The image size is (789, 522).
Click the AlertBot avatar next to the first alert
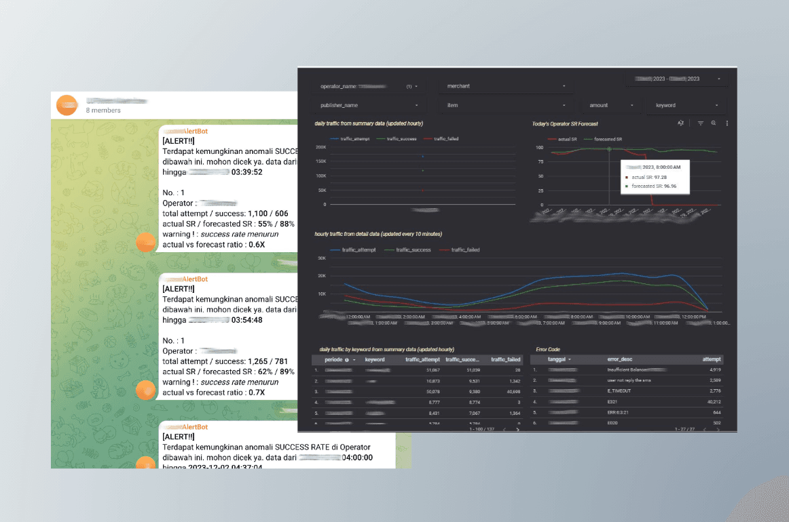point(146,243)
